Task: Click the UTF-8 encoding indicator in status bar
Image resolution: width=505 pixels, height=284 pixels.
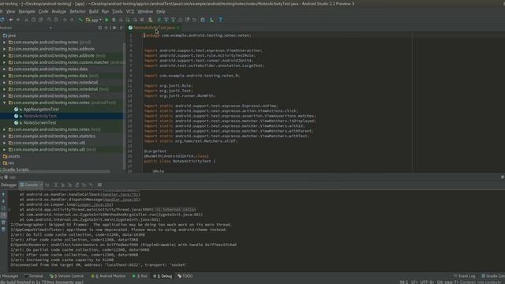Action: coord(428,282)
